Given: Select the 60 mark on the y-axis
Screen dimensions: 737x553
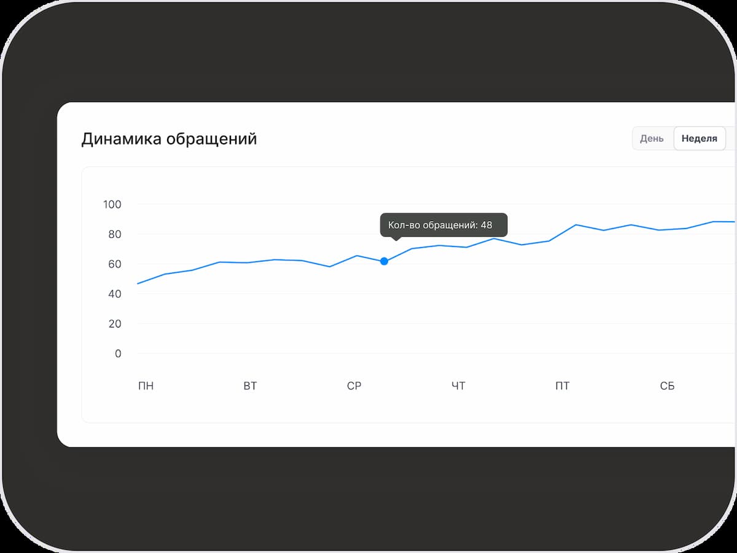Looking at the screenshot, I should coord(116,264).
